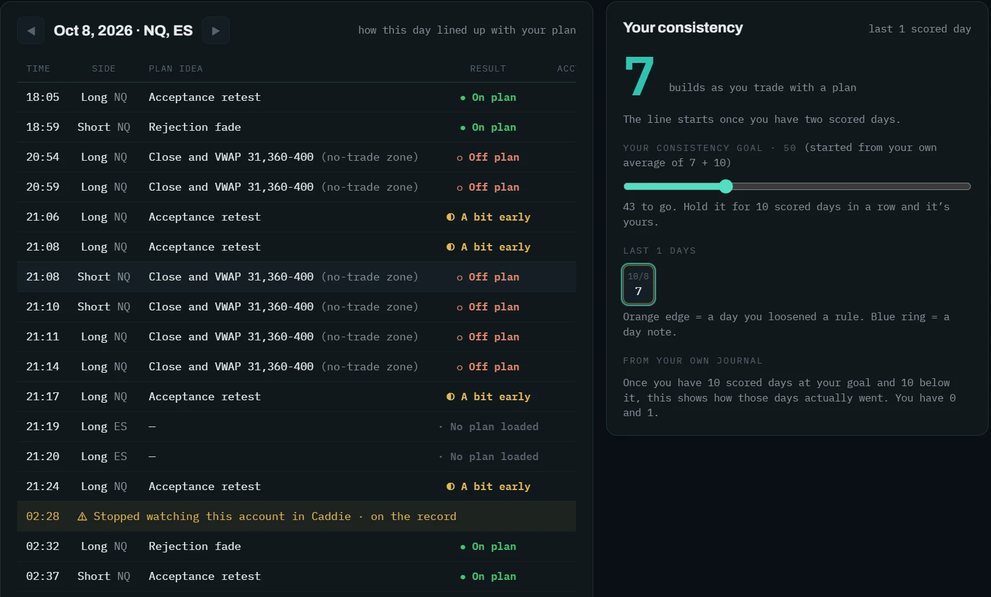Click the YOUR CONSISTENCY GOAL · 50 label

pyautogui.click(x=709, y=148)
